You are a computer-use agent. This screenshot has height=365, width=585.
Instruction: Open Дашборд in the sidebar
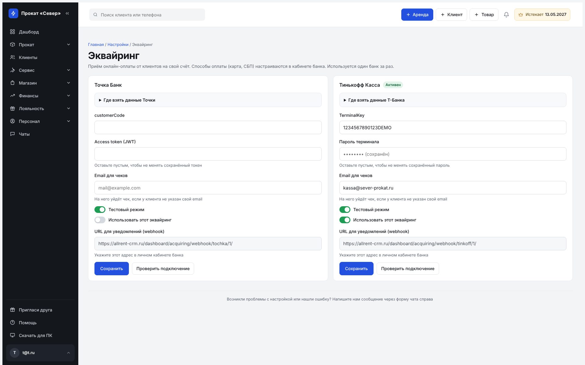pos(40,32)
